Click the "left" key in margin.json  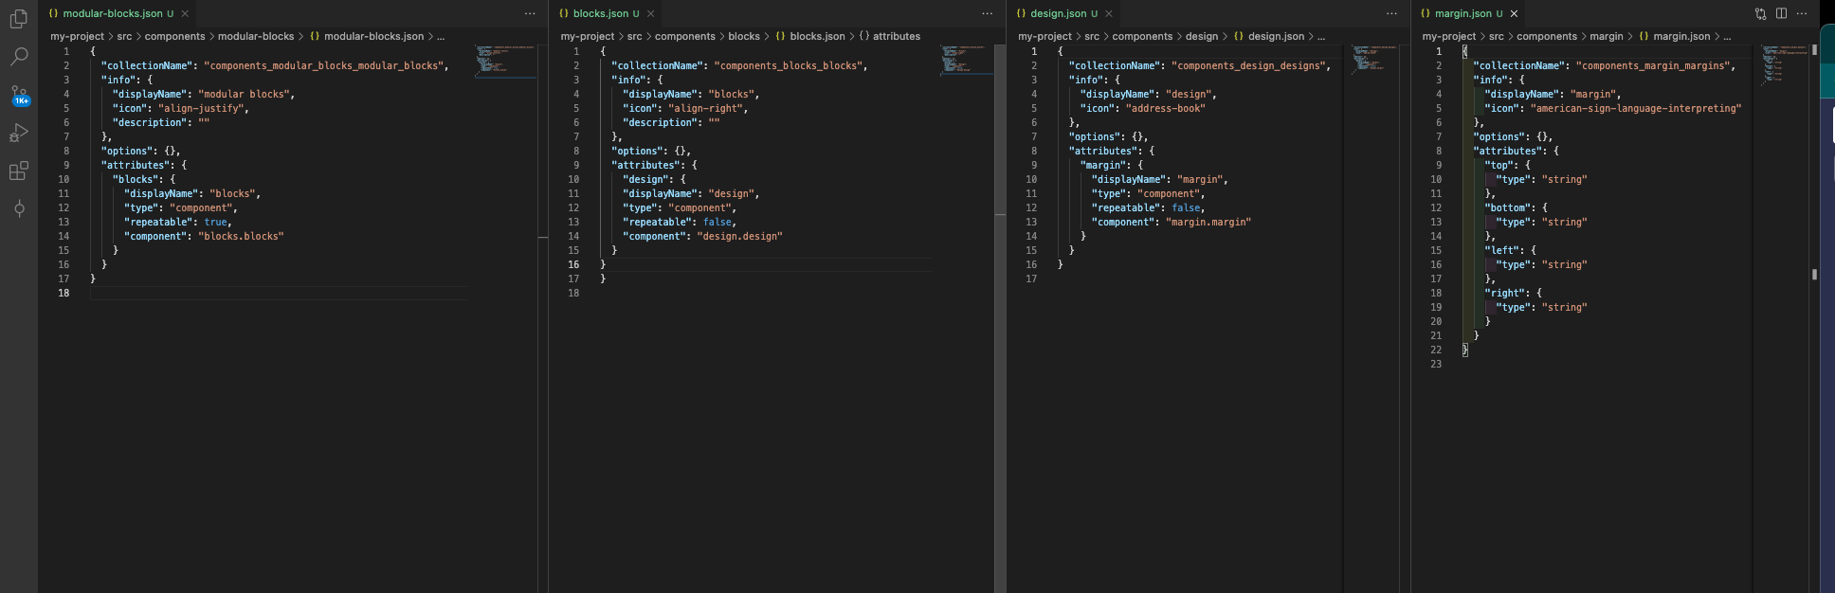pyautogui.click(x=1502, y=250)
